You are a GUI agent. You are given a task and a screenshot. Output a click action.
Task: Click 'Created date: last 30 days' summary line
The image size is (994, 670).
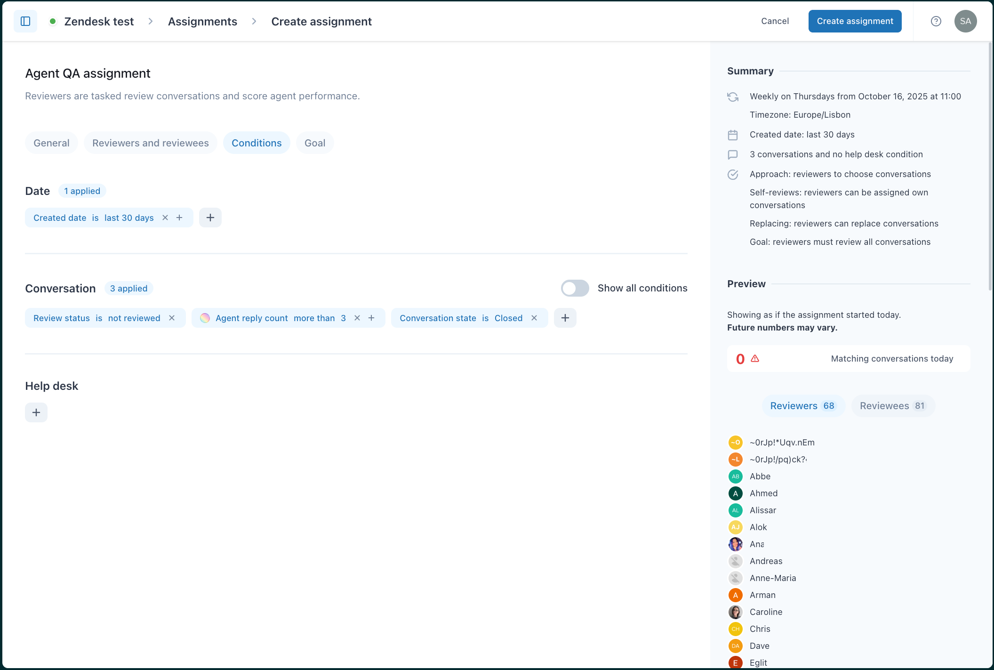tap(802, 135)
